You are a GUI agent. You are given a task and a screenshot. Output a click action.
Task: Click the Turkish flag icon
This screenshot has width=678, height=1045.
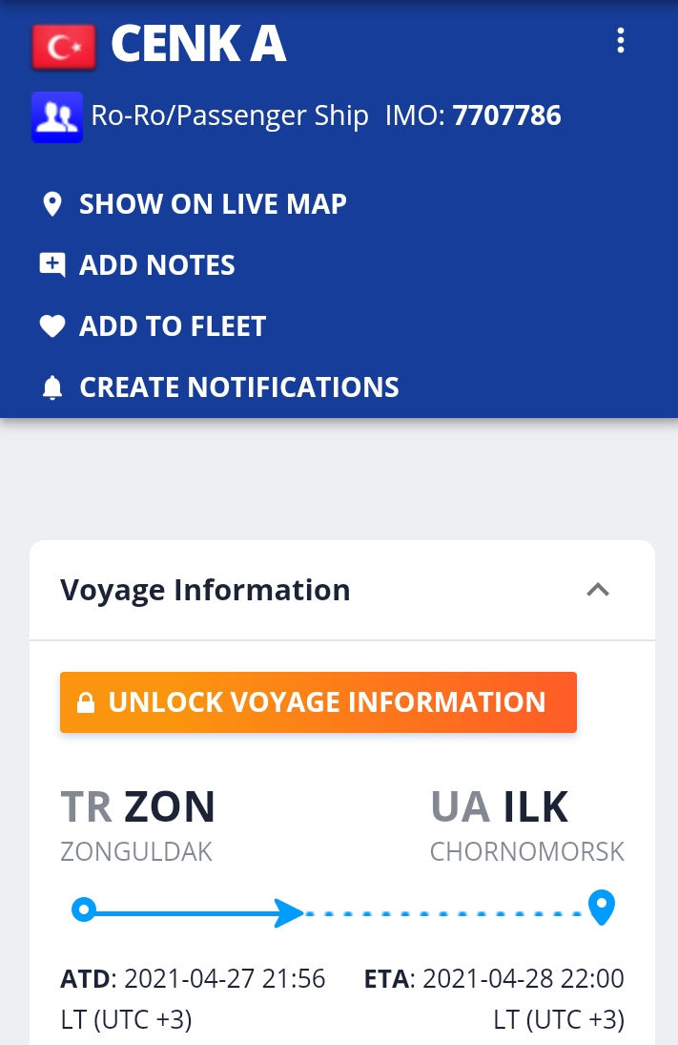pyautogui.click(x=63, y=47)
